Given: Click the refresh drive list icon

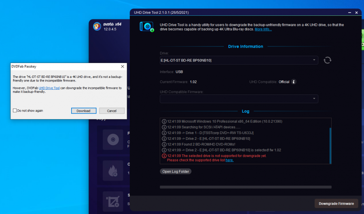Looking at the screenshot, I should 327,60.
